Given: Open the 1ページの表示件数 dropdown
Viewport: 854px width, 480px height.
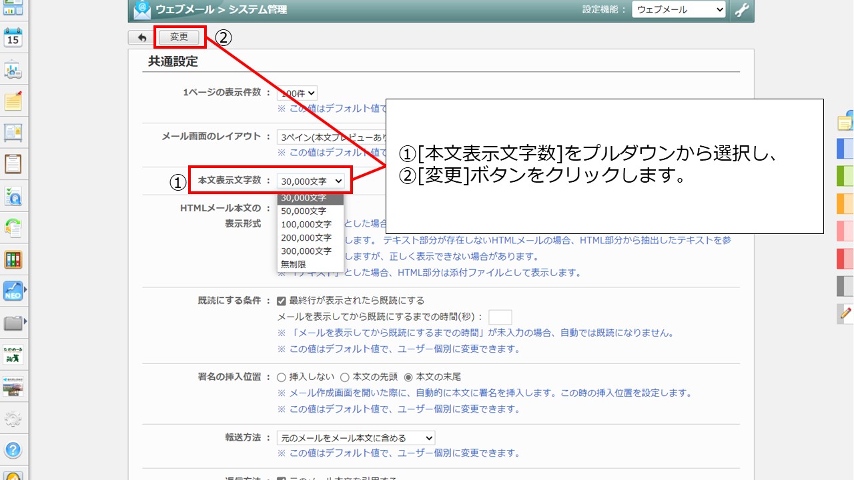Looking at the screenshot, I should click(298, 93).
